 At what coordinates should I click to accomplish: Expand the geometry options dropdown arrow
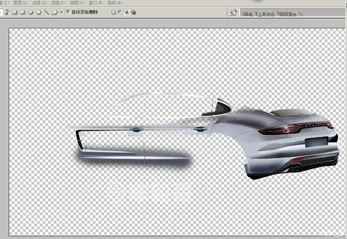tap(61, 12)
